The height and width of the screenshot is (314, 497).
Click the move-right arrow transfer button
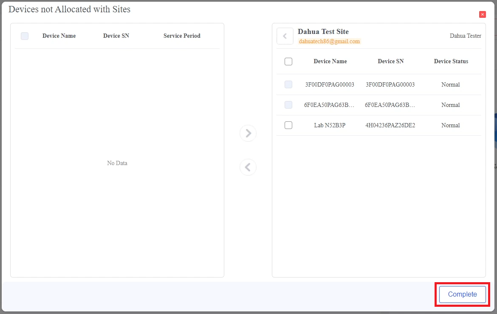[x=248, y=133]
